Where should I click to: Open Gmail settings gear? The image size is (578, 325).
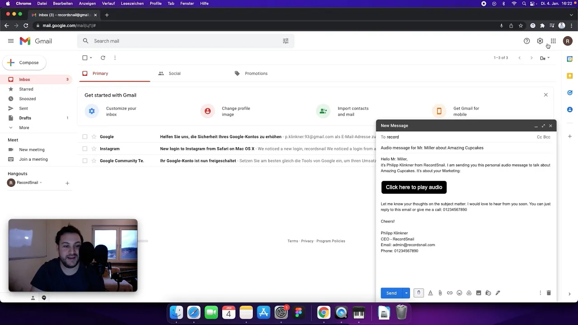(540, 41)
